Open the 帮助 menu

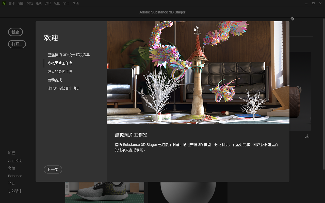pos(75,3)
